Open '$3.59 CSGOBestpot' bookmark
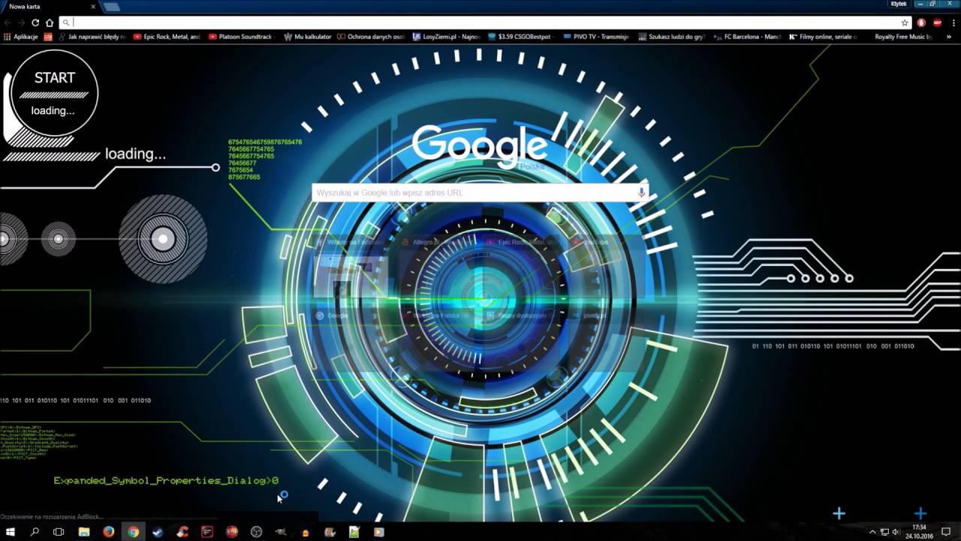Viewport: 961px width, 541px height. tap(521, 36)
